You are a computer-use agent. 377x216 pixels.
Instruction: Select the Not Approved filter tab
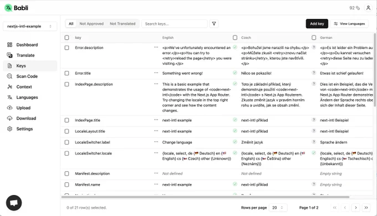tap(91, 24)
